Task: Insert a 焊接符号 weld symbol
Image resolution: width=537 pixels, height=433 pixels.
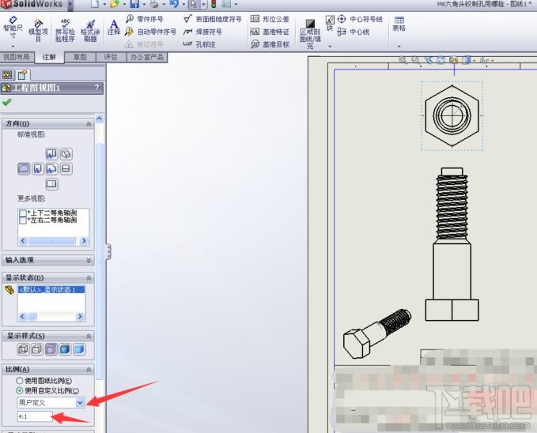Action: click(202, 32)
